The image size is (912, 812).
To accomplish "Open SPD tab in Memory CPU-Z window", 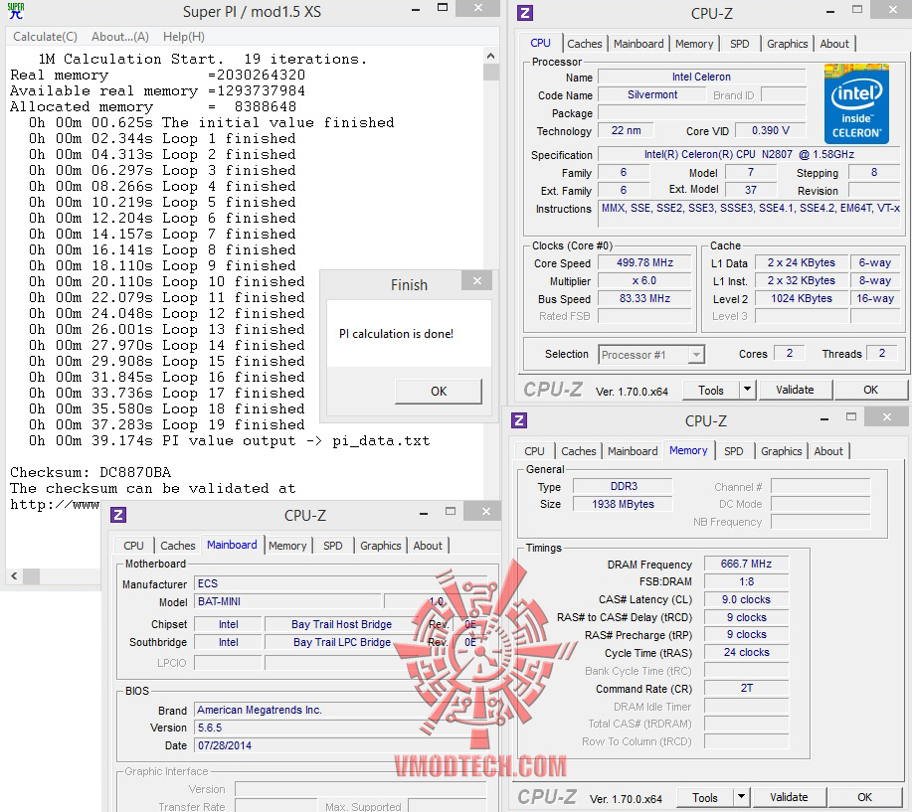I will (x=733, y=451).
